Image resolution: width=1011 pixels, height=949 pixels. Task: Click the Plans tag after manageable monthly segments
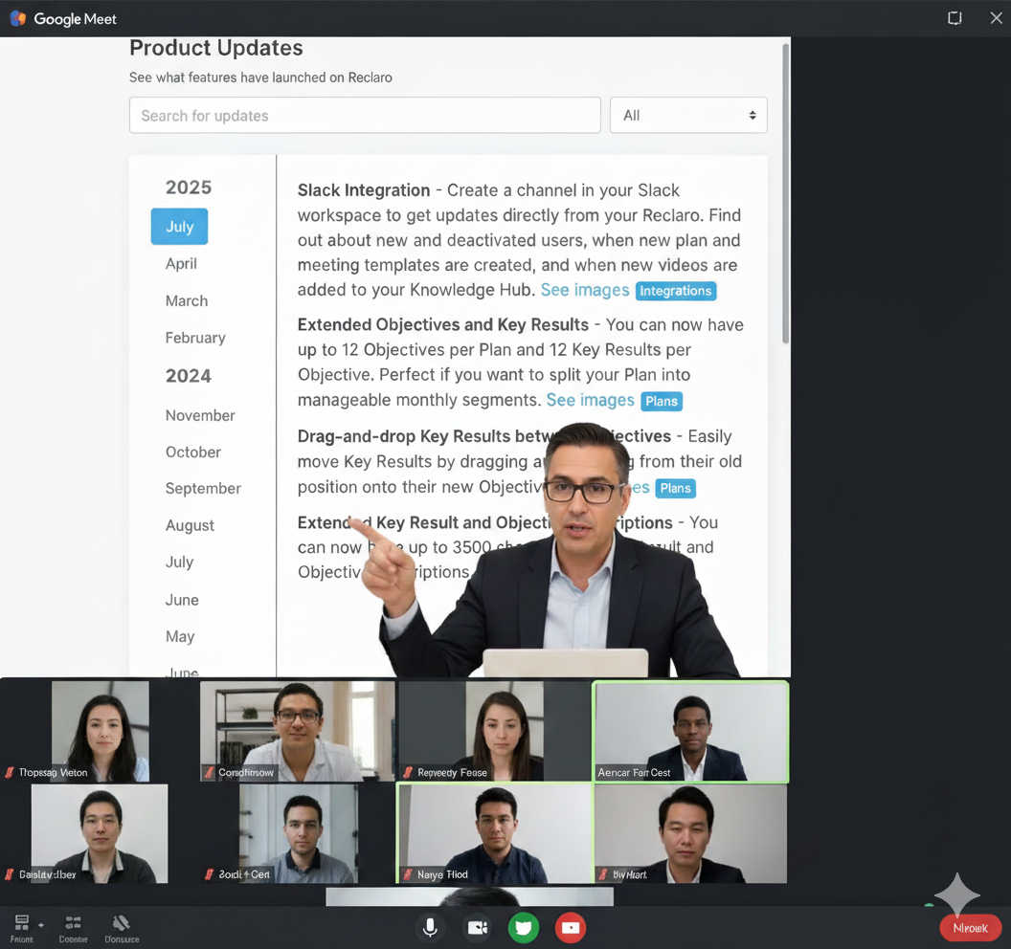[662, 401]
